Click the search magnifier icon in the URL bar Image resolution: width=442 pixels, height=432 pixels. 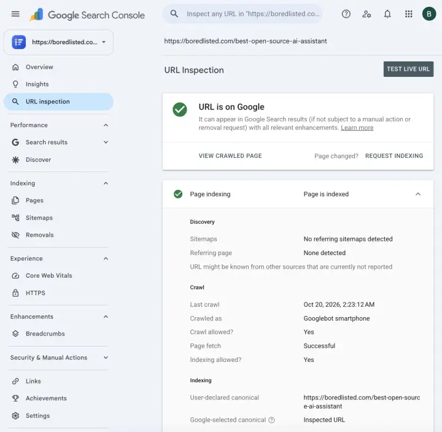[174, 14]
